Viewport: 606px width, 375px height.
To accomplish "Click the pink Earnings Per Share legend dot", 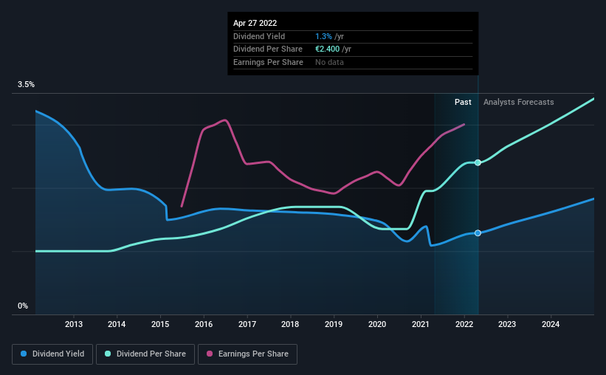I will pyautogui.click(x=210, y=354).
